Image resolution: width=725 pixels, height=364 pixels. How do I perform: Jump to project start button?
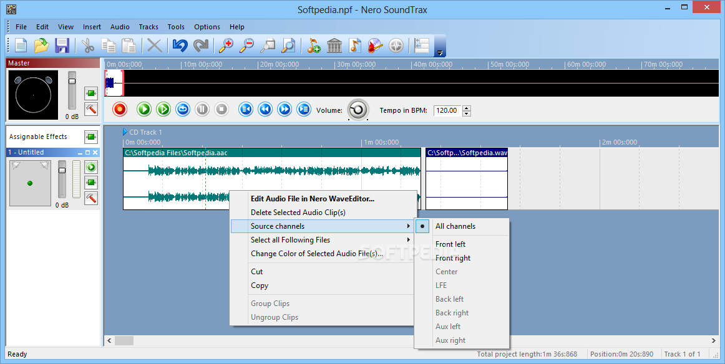click(246, 110)
